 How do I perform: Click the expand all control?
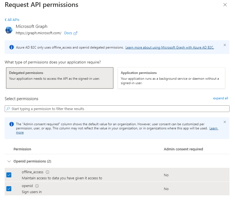220,98
